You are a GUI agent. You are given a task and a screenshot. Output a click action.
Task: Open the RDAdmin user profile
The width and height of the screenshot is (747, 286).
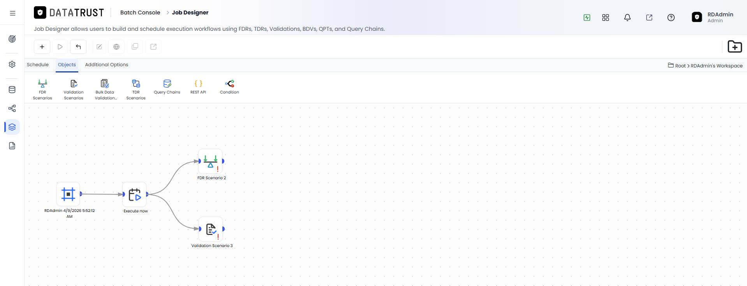point(713,17)
